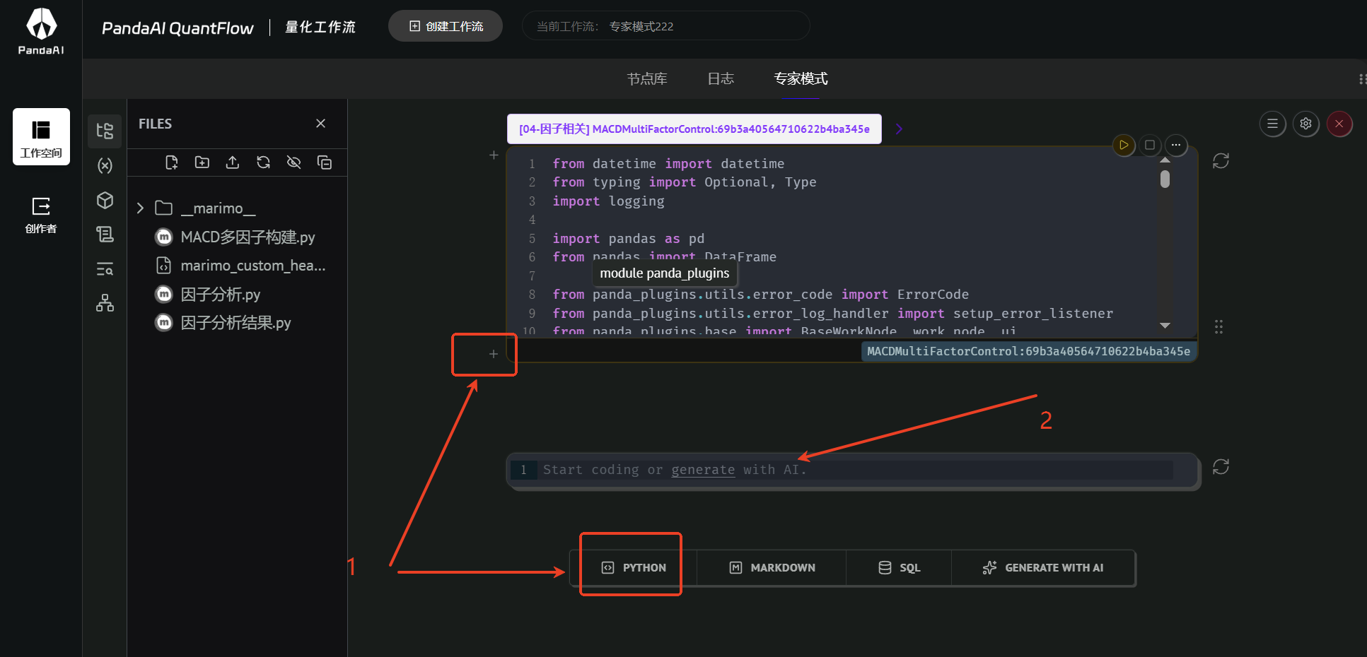Viewport: 1367px width, 657px height.
Task: Click the first cell's scrollbar up arrow
Action: click(x=1165, y=160)
